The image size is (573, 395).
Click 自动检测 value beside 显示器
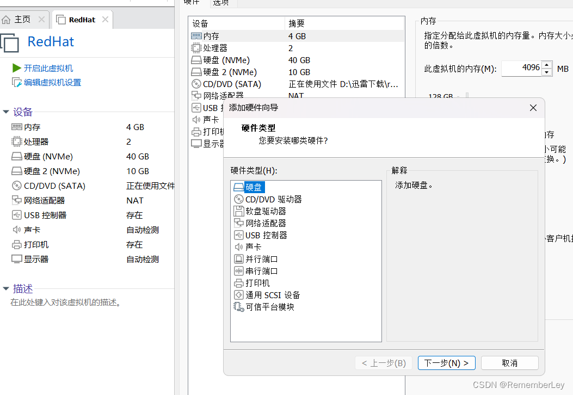pos(143,259)
